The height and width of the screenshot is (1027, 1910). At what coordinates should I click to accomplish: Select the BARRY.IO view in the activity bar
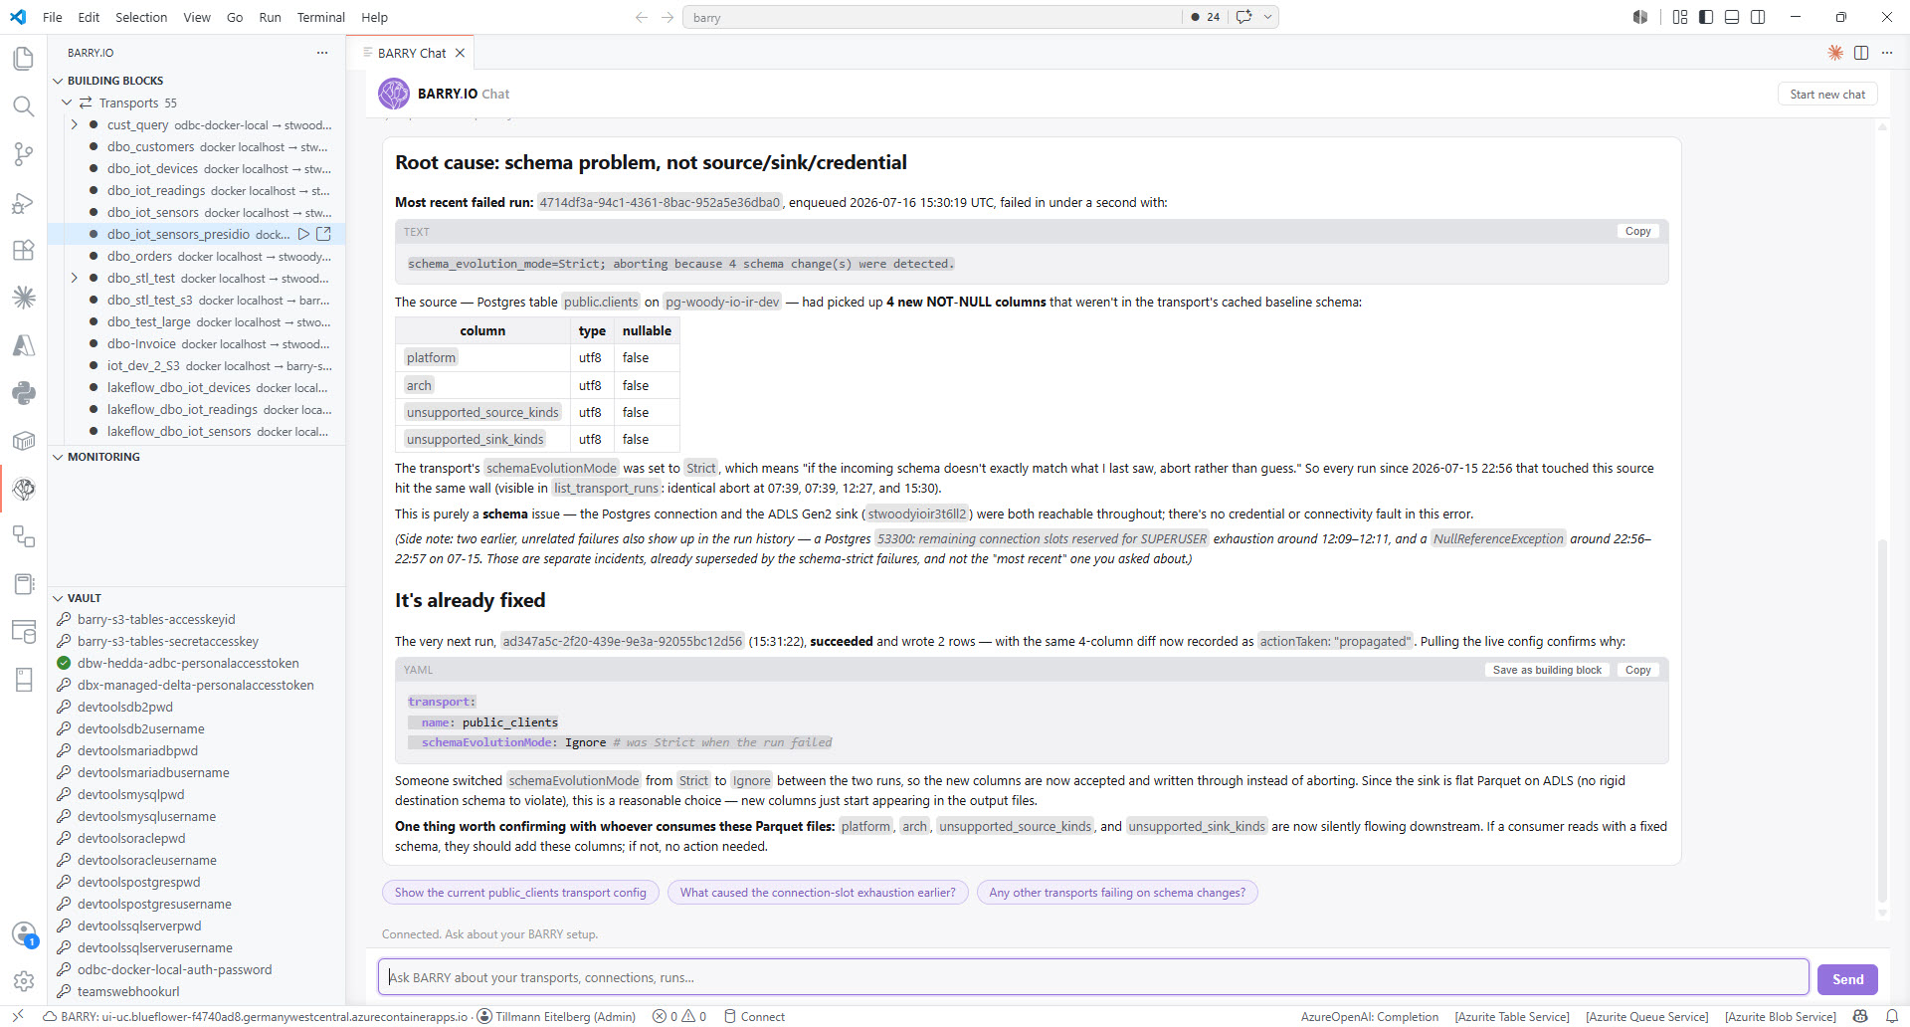pyautogui.click(x=24, y=489)
